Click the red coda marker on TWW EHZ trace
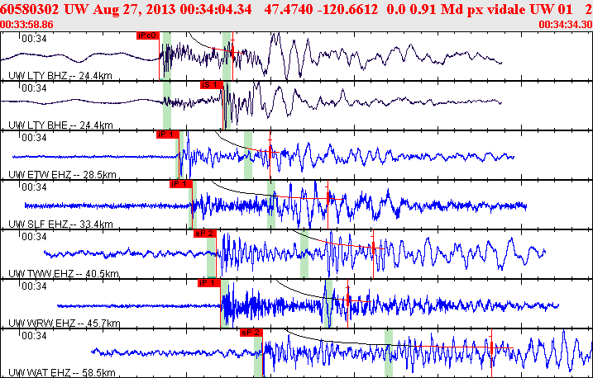Image resolution: width=593 pixels, height=378 pixels. pos(373,248)
